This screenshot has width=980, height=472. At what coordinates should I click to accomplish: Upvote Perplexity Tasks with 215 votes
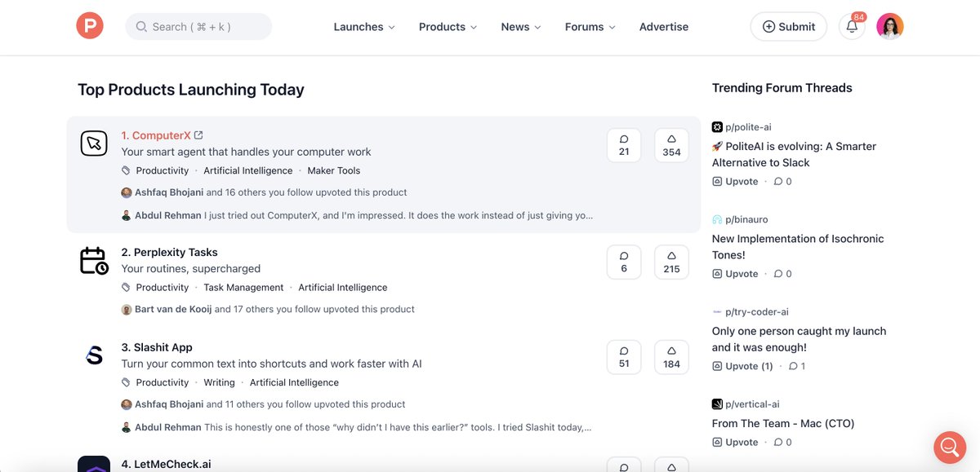tap(671, 262)
